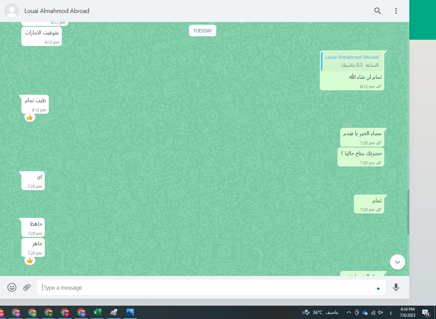Click the muted volume icon

381,312
